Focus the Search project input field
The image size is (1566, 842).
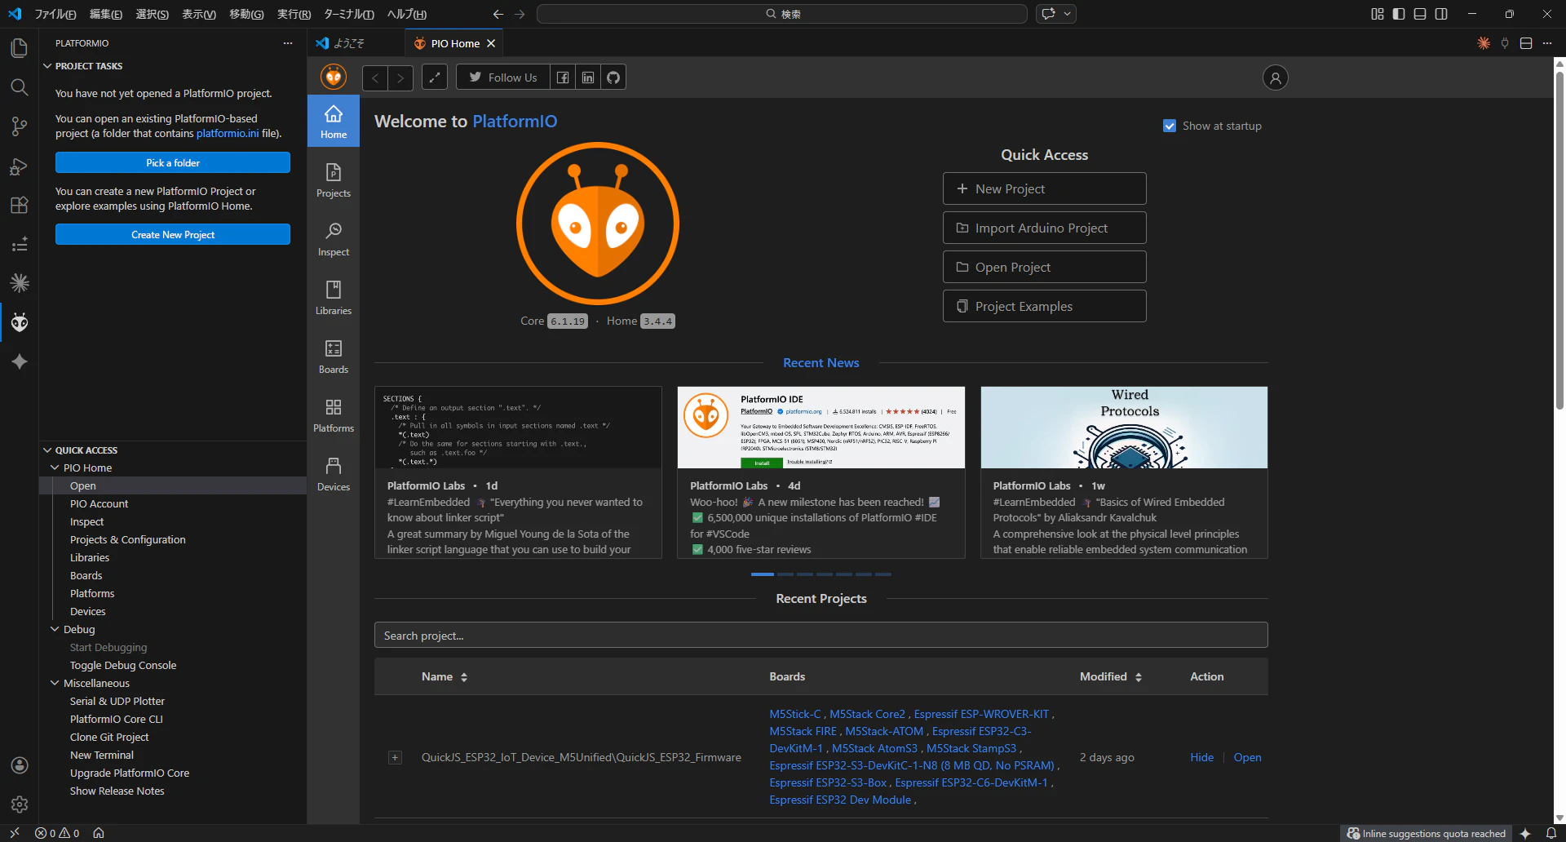[x=821, y=635]
